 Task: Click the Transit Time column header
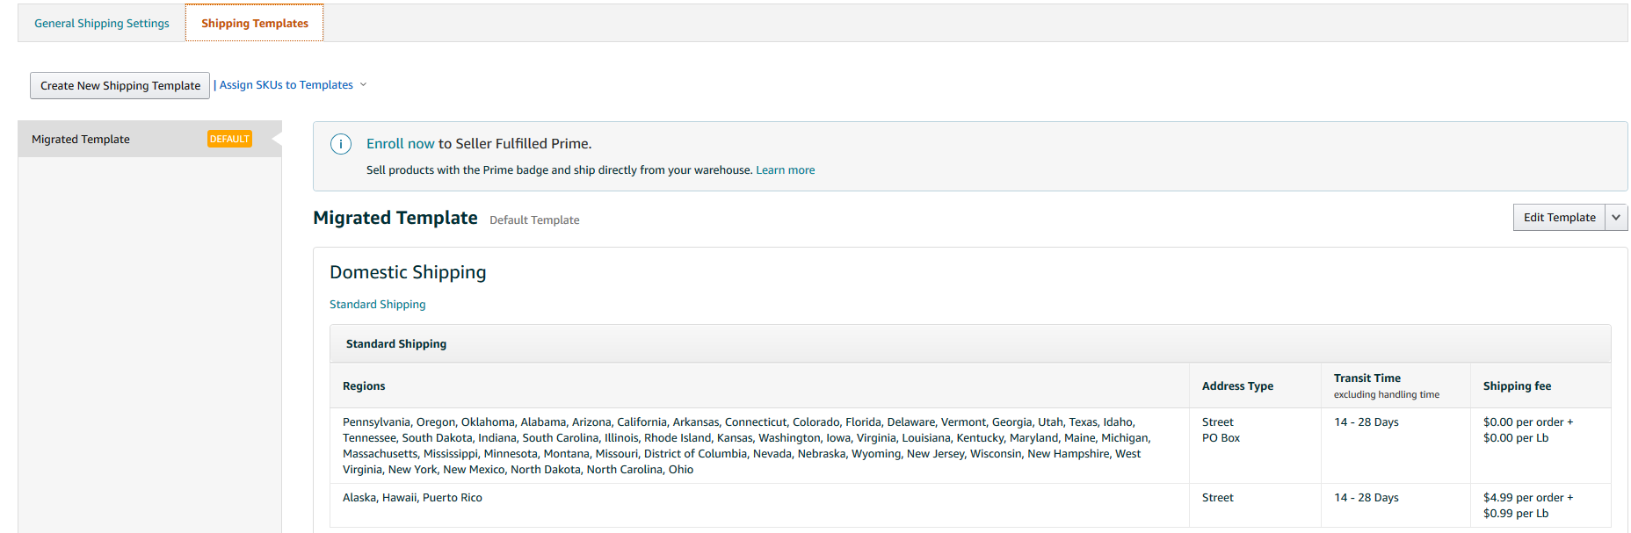[1366, 378]
